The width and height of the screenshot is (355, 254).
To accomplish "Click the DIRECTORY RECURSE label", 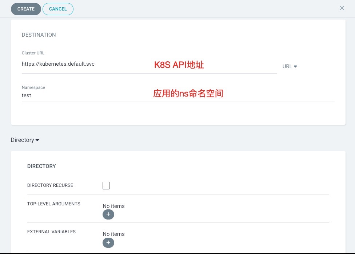I will pos(50,185).
